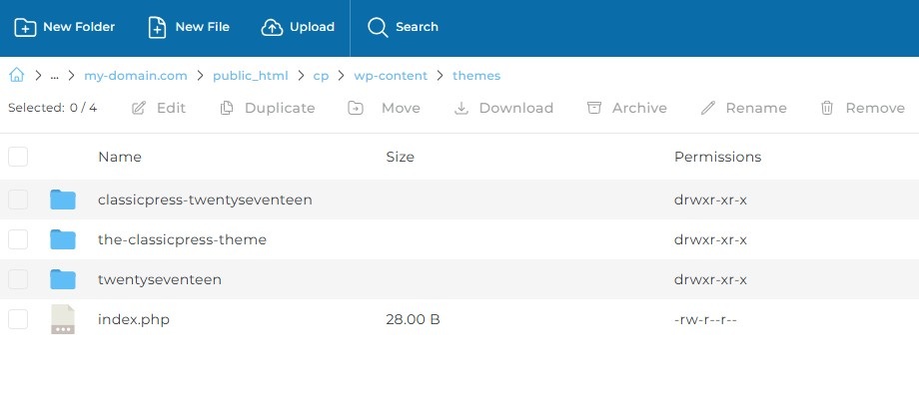Screen dimensions: 919x399
Task: Click the New File icon
Action: 158,27
